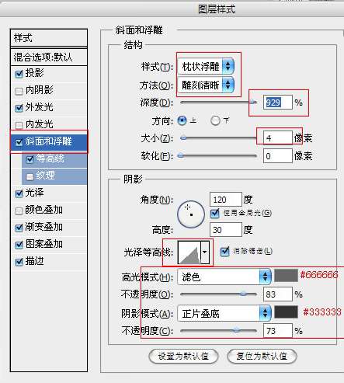Select the 上 direction radio button
The width and height of the screenshot is (344, 383).
click(182, 120)
